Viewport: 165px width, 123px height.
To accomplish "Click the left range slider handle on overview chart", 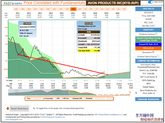I will click(69, 92).
